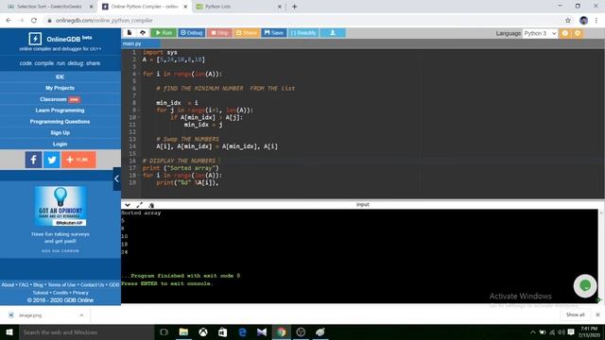This screenshot has width=605, height=340.
Task: Open Visual Studio from taskbar
Action: (x=262, y=331)
